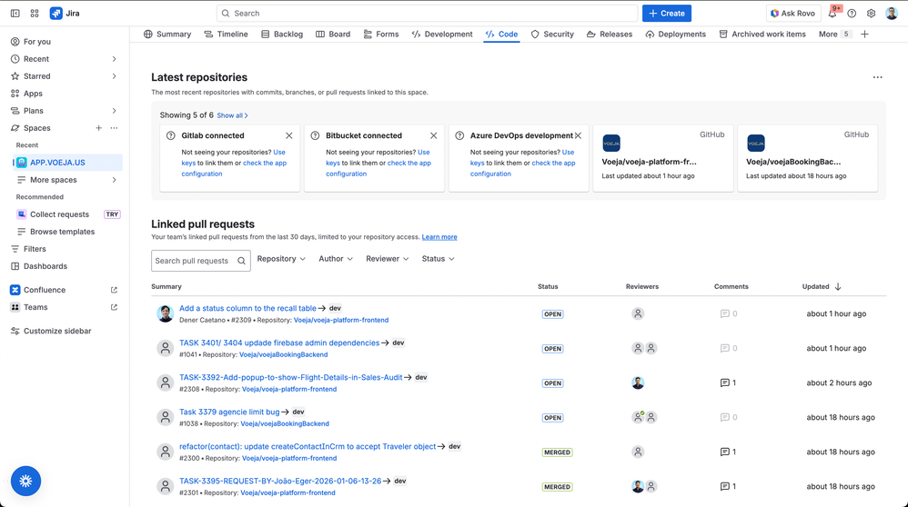Open the Development tab

[442, 35]
